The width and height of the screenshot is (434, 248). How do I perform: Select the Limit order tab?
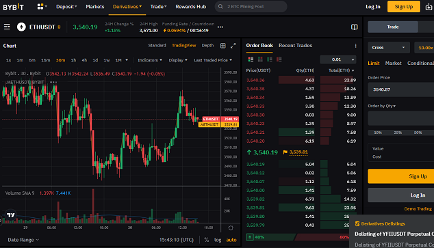(373, 64)
